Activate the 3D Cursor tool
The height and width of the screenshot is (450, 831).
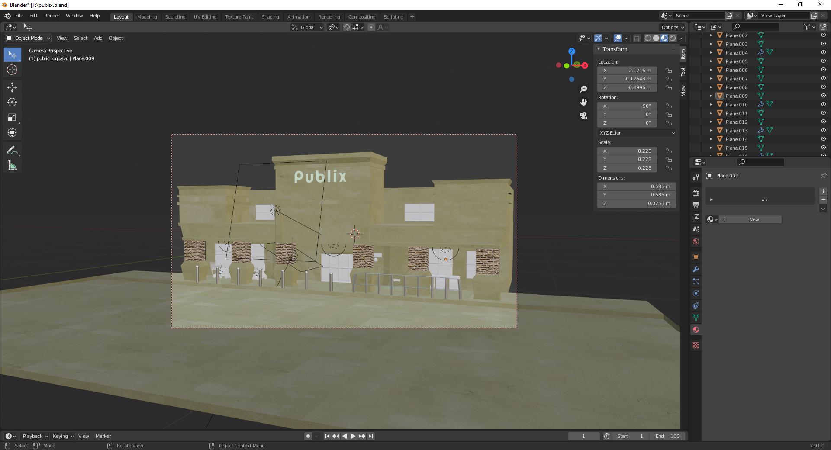[x=12, y=70]
